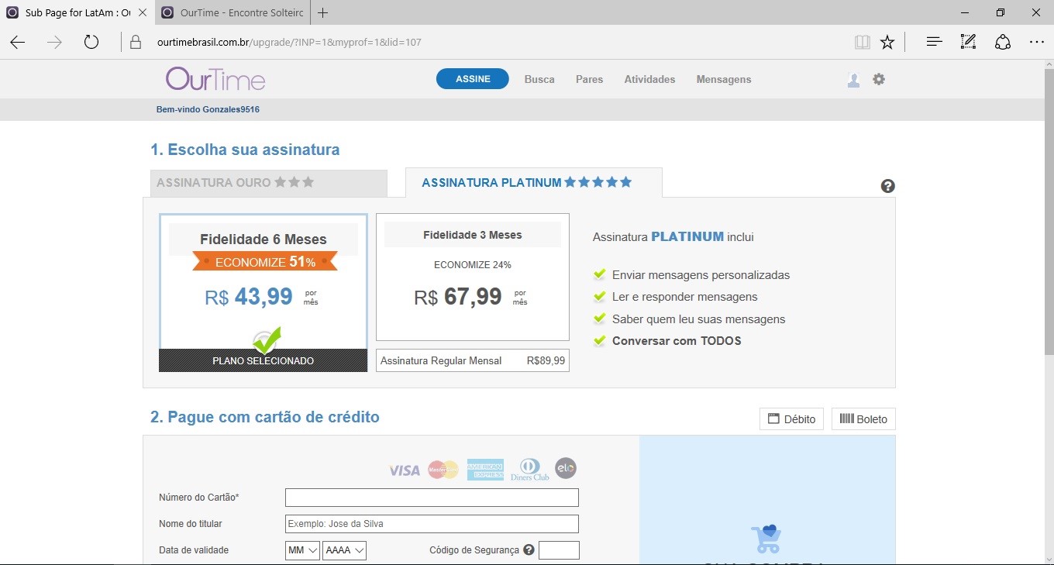
Task: Open reading view book icon
Action: tap(862, 42)
